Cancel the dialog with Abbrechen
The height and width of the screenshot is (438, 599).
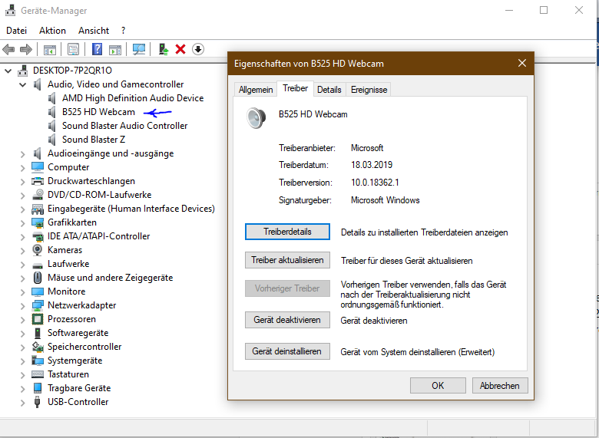point(500,386)
